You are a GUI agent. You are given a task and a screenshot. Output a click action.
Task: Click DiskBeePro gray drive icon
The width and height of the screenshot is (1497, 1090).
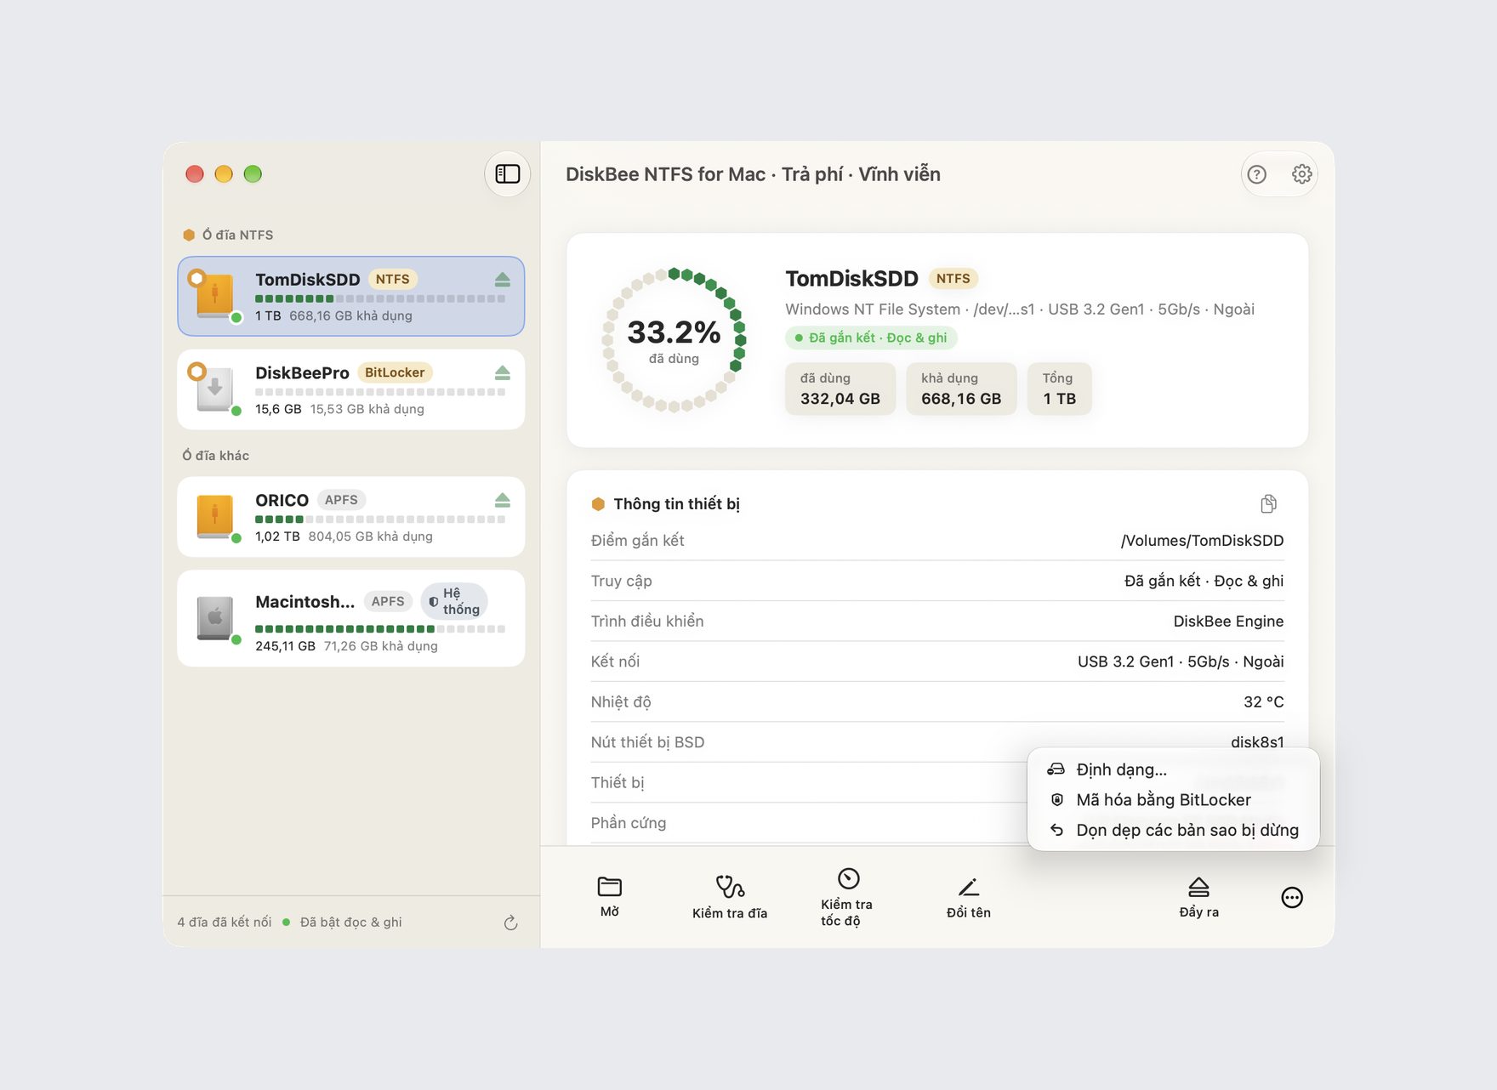[215, 389]
